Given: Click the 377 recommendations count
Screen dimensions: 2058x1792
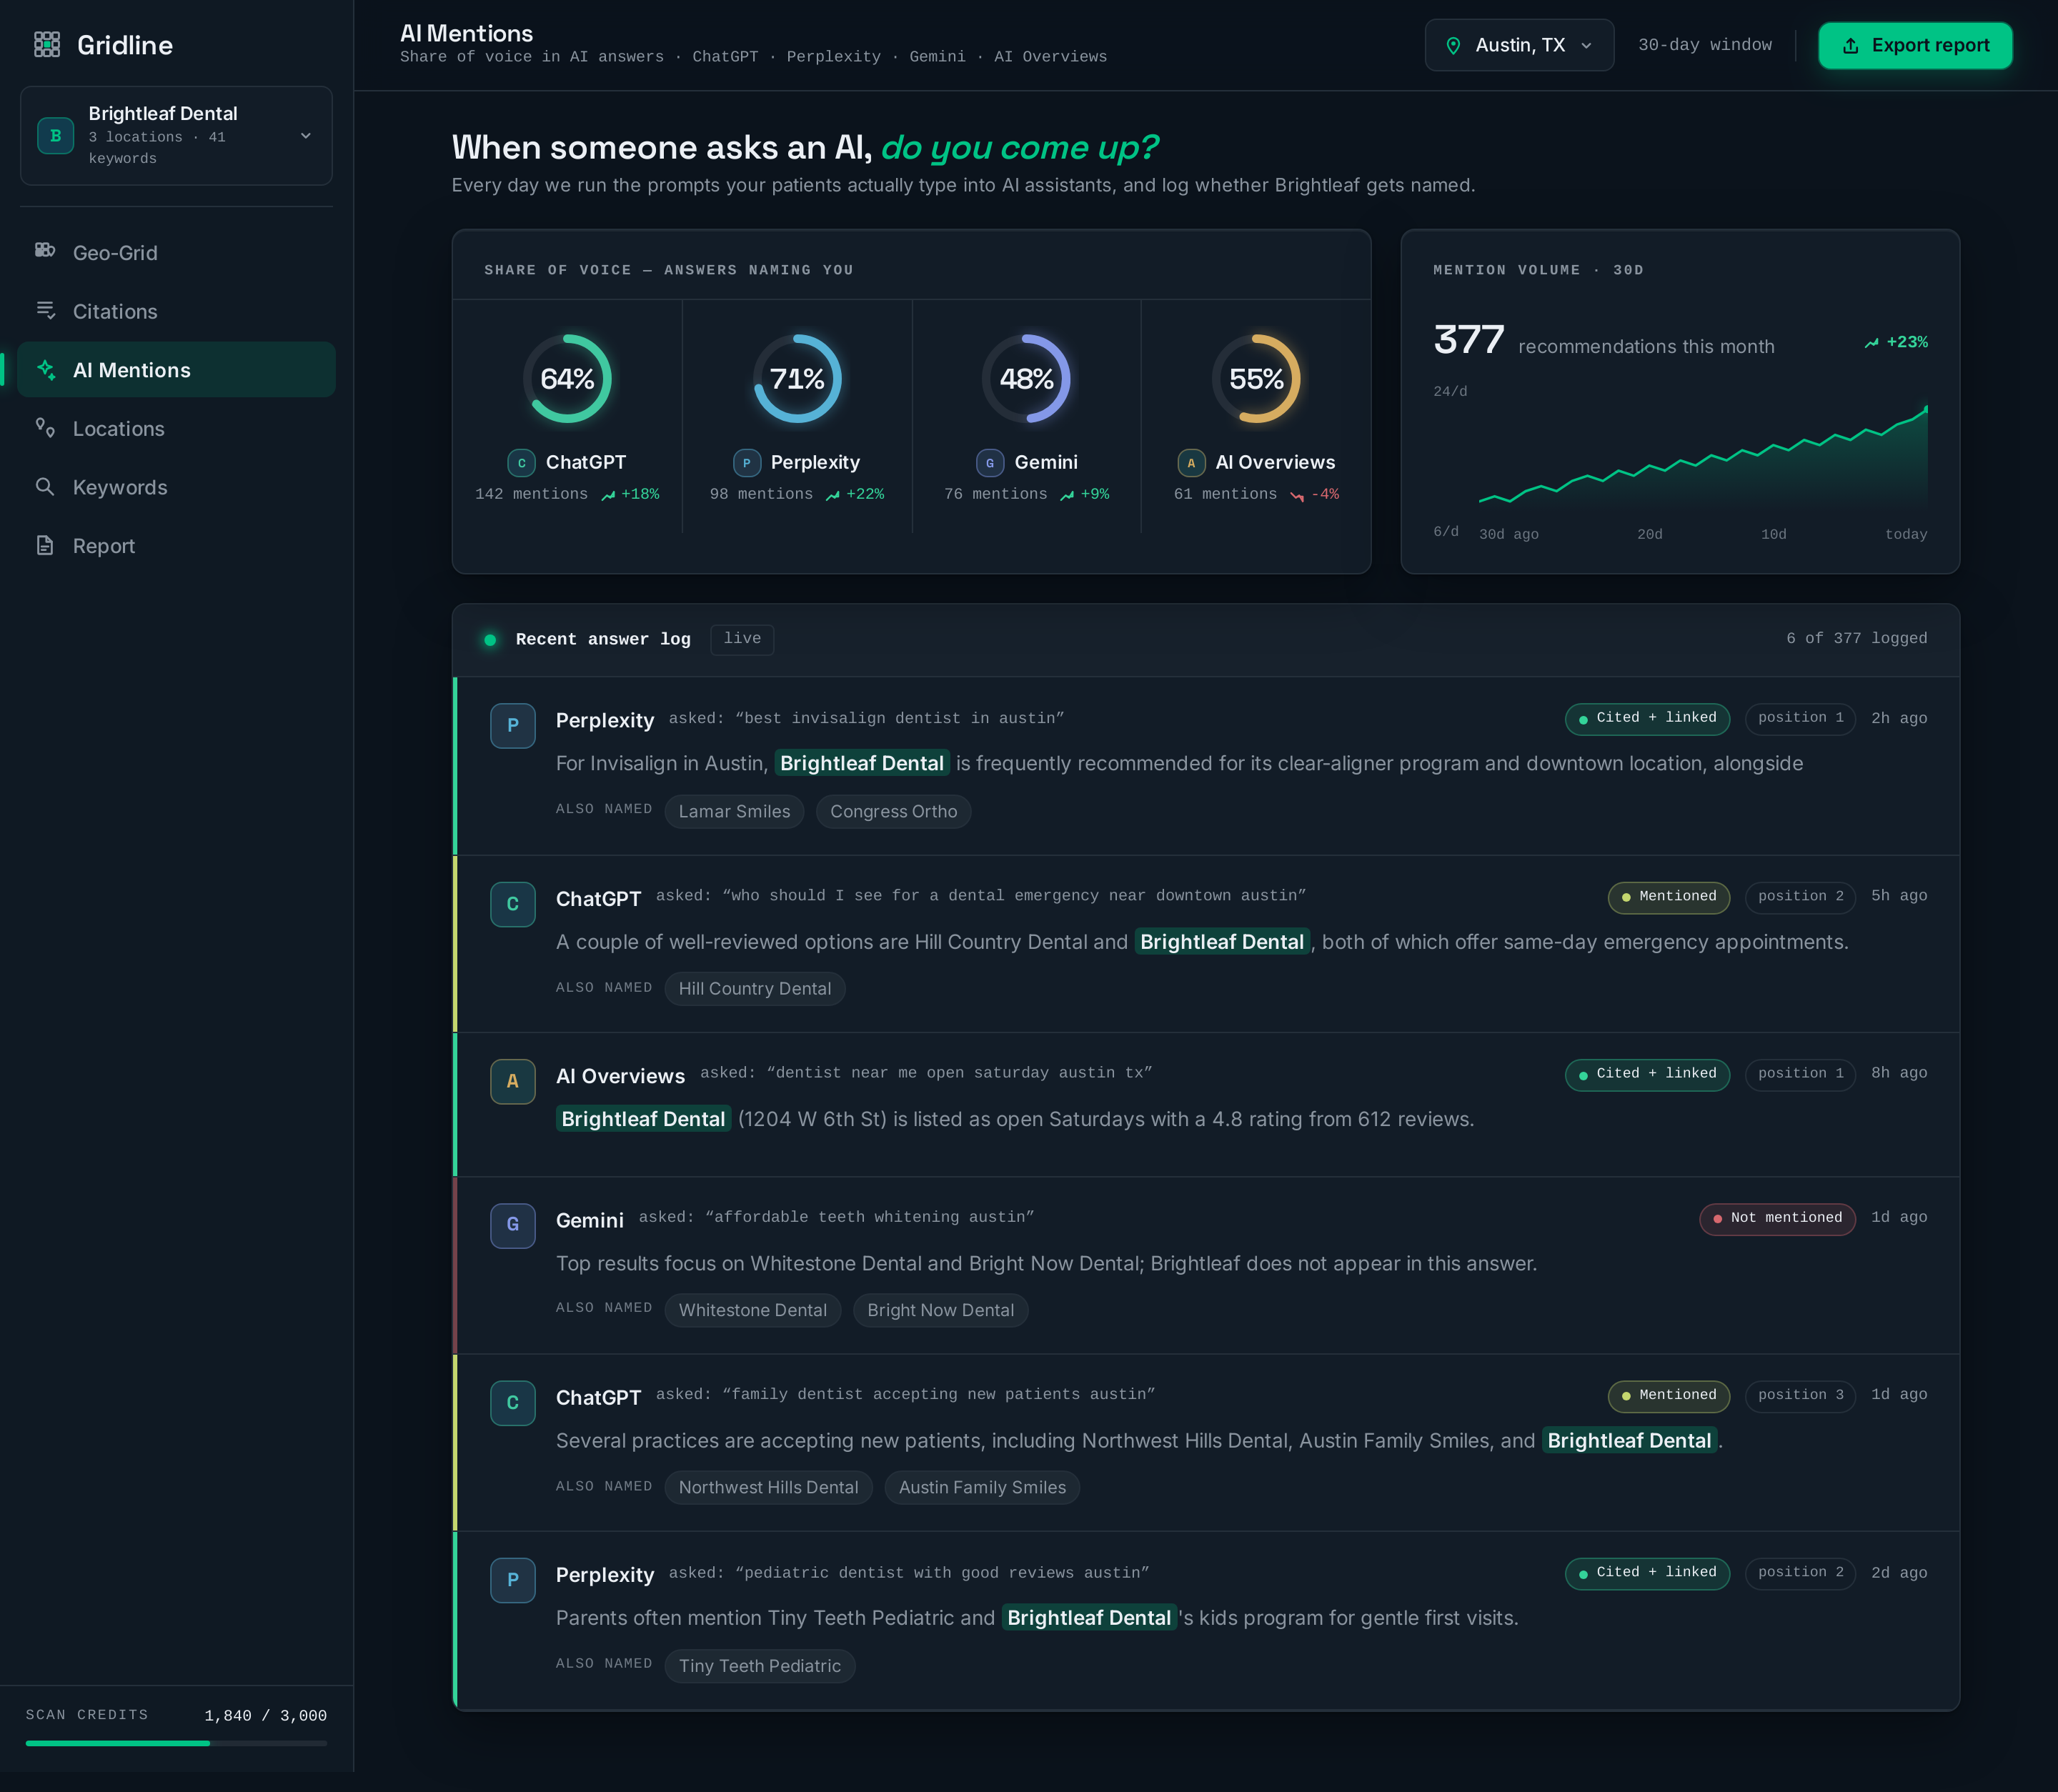Looking at the screenshot, I should pos(1469,340).
